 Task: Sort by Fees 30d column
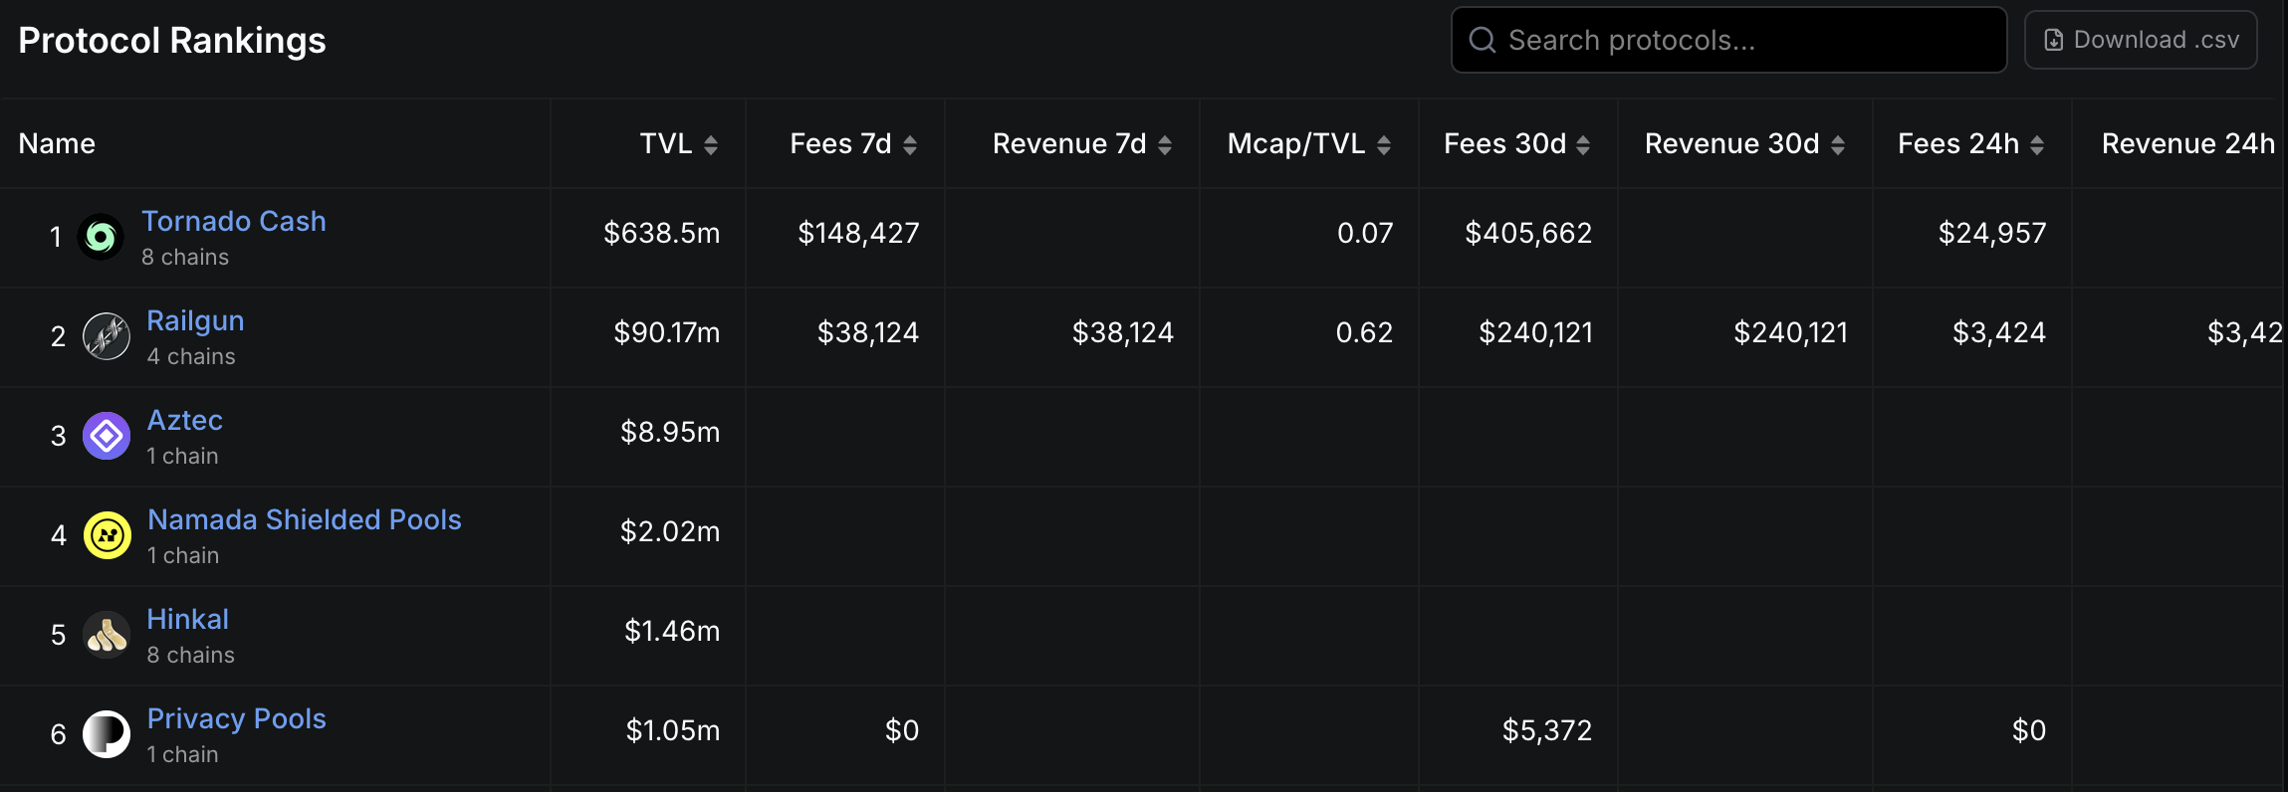coord(1583,145)
